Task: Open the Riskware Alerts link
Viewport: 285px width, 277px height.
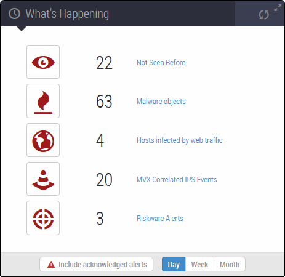Action: coord(160,219)
